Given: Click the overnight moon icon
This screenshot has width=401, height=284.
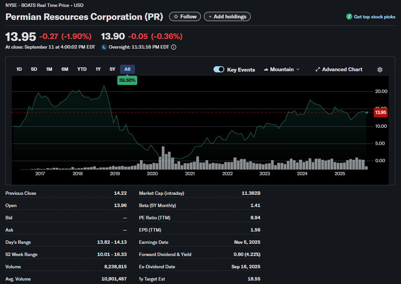Looking at the screenshot, I should tap(104, 47).
